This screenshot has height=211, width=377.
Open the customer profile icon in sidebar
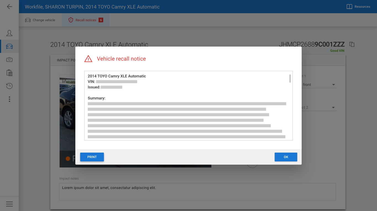[x=9, y=33]
